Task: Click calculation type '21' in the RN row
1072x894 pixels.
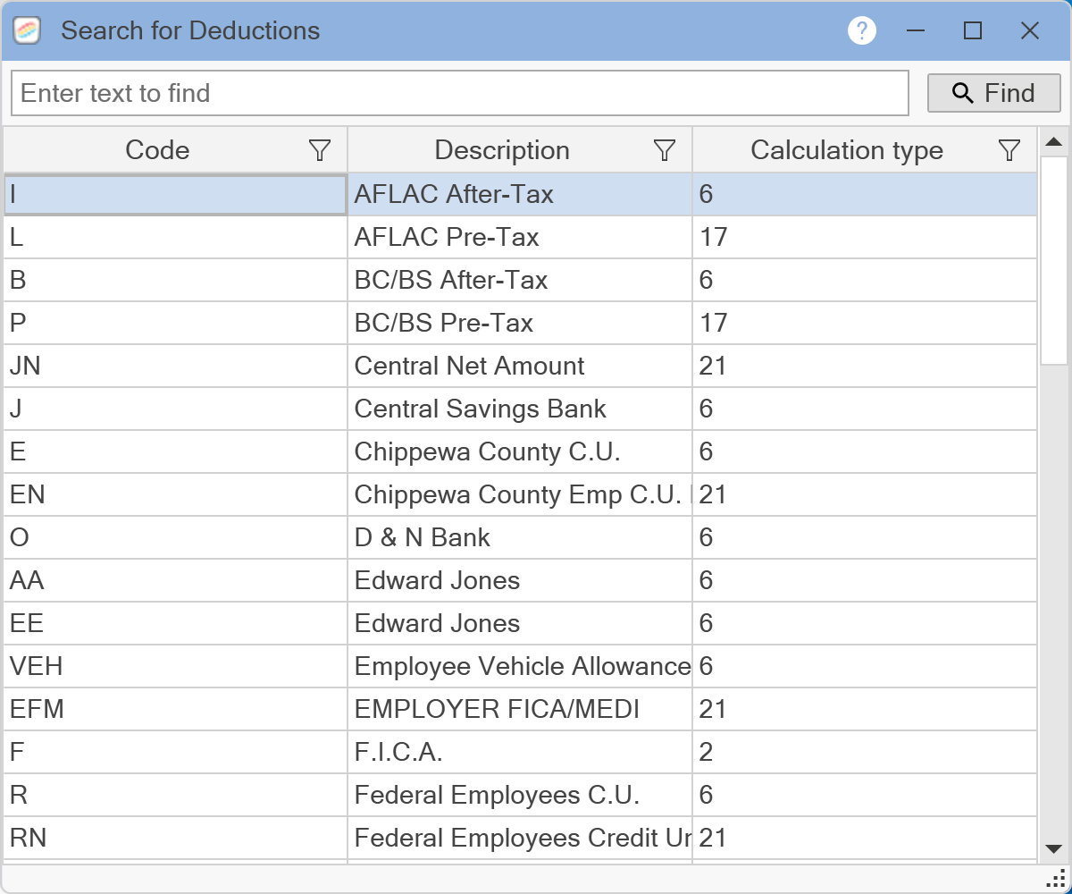Action: coord(865,838)
